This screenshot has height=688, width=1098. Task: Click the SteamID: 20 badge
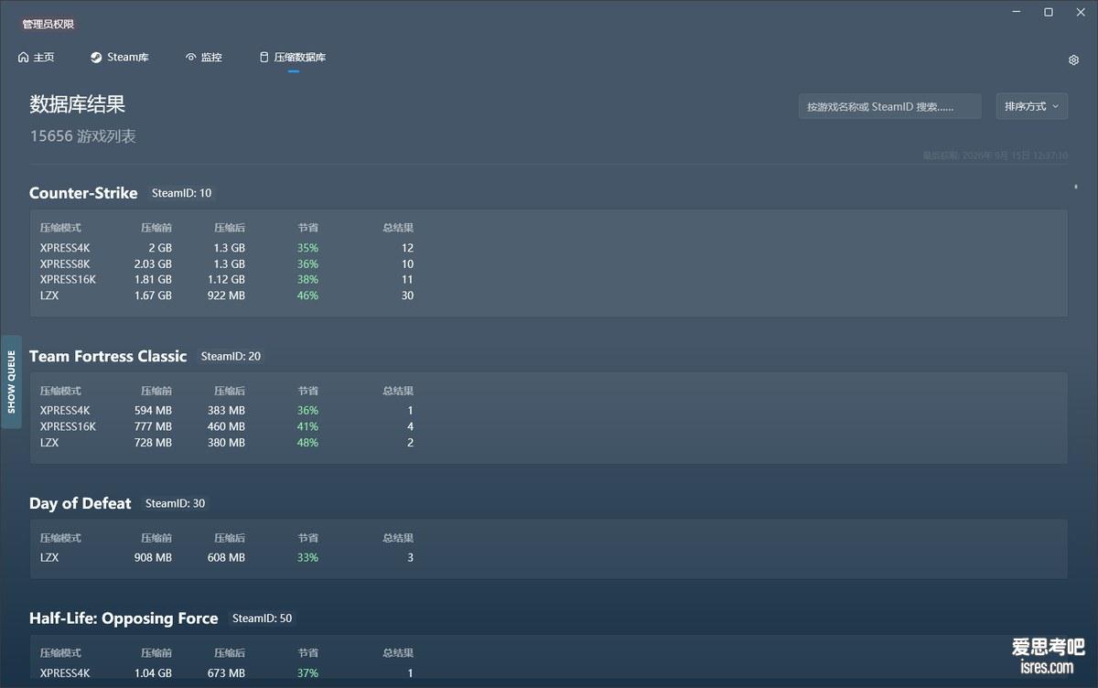(231, 356)
